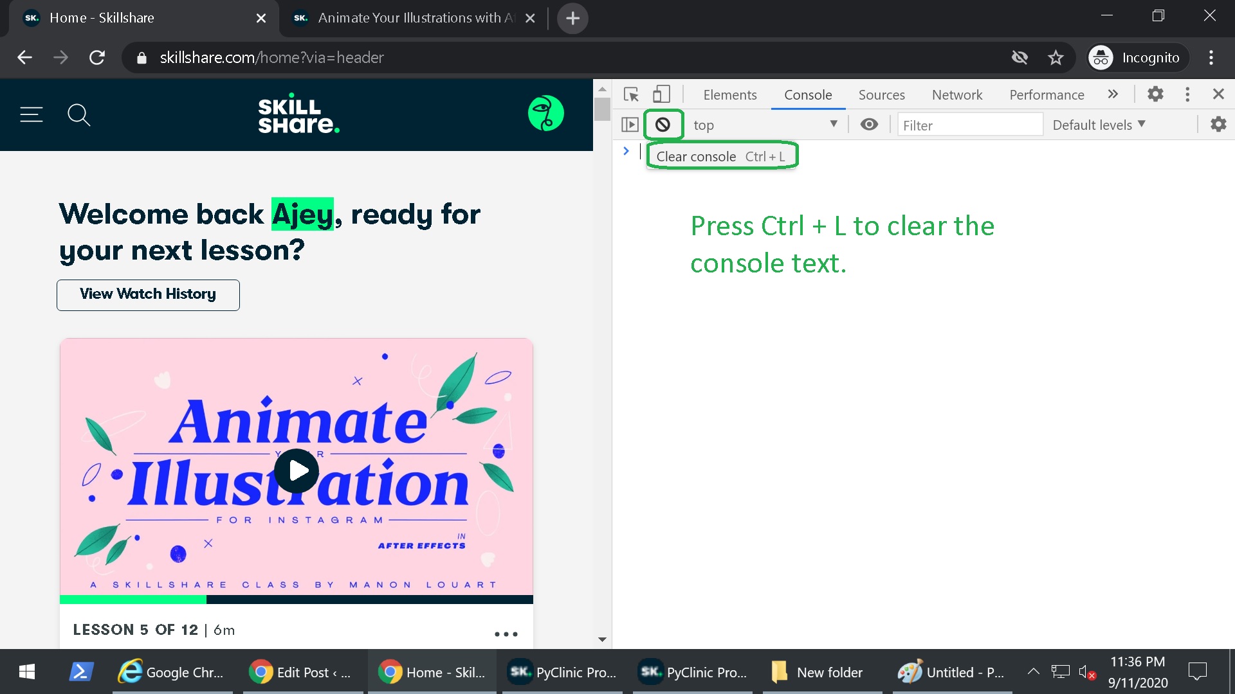Click View Watch History button

(x=148, y=295)
